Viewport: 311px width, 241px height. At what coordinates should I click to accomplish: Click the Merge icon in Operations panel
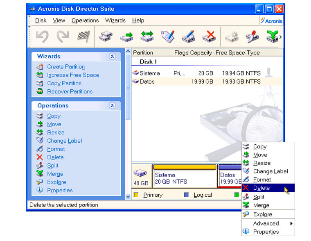click(40, 174)
